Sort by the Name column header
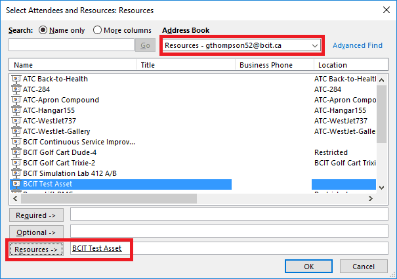 point(73,65)
